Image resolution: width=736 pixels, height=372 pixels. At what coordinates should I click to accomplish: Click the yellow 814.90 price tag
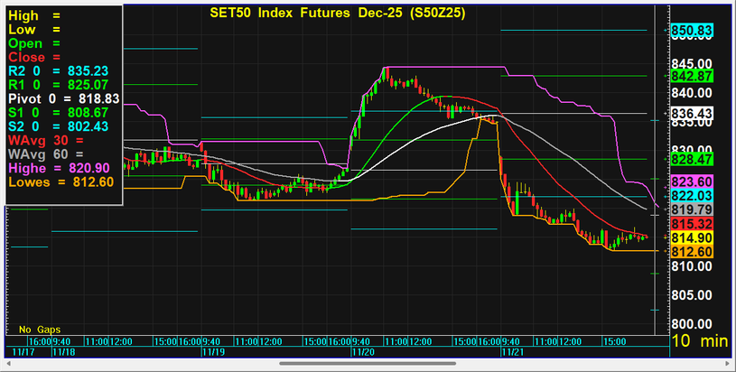tap(692, 237)
